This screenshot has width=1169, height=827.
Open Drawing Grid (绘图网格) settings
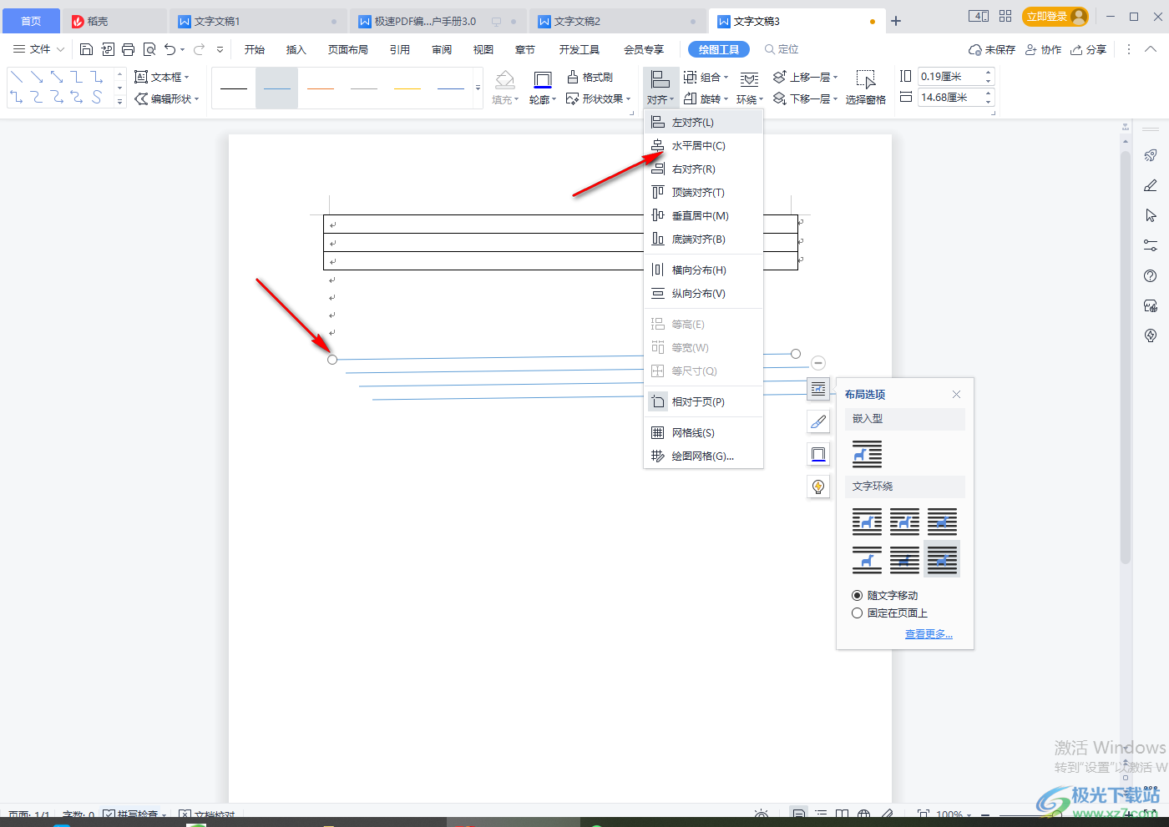click(703, 456)
